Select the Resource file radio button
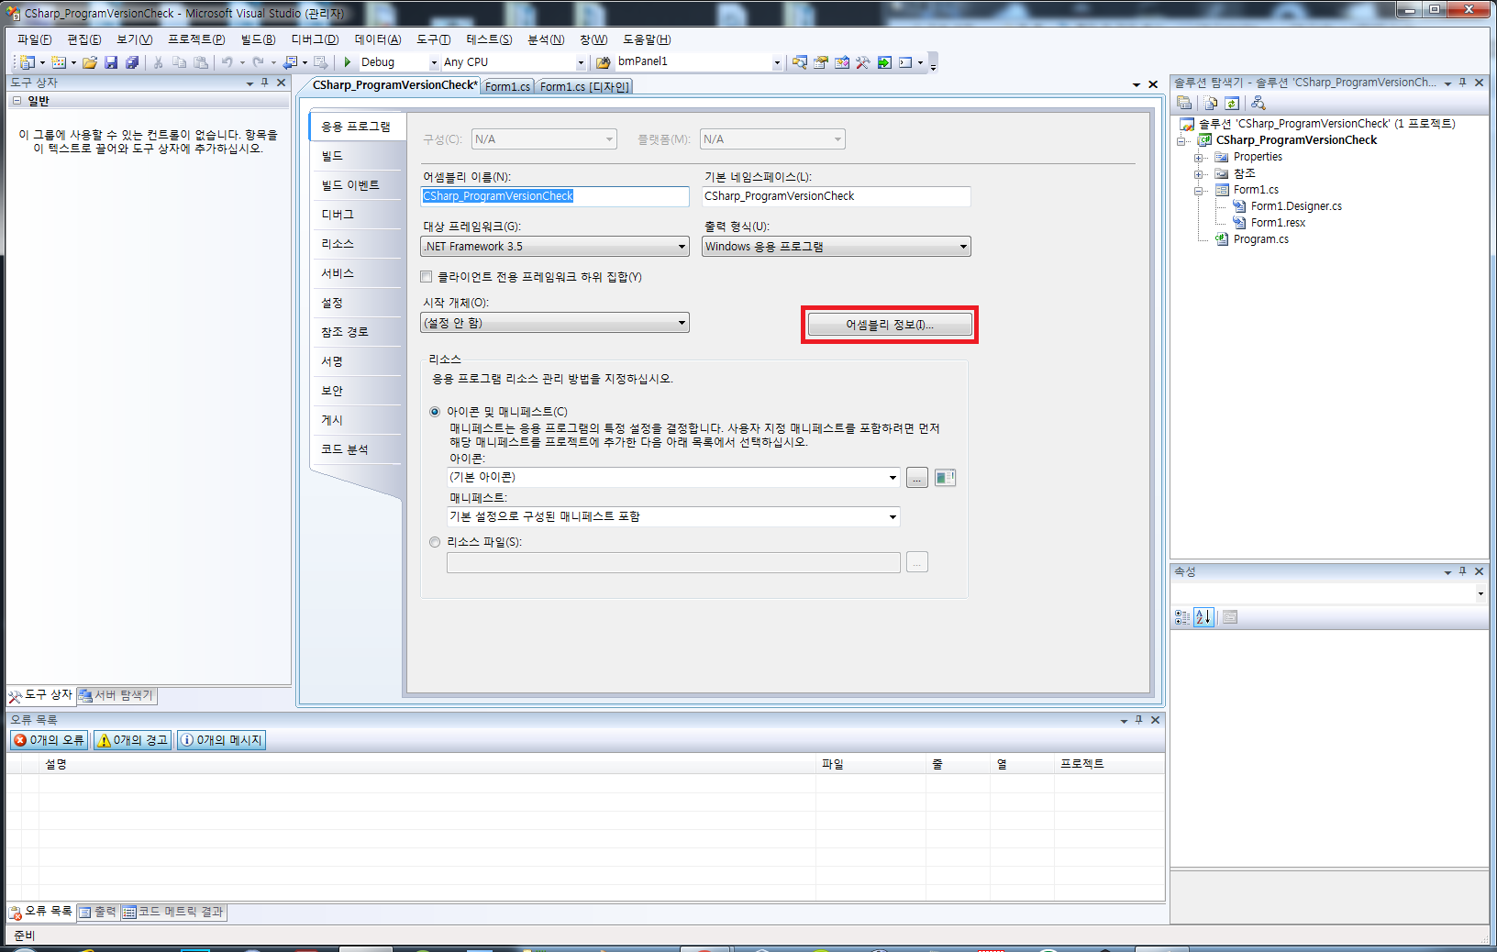1497x952 pixels. pos(435,542)
